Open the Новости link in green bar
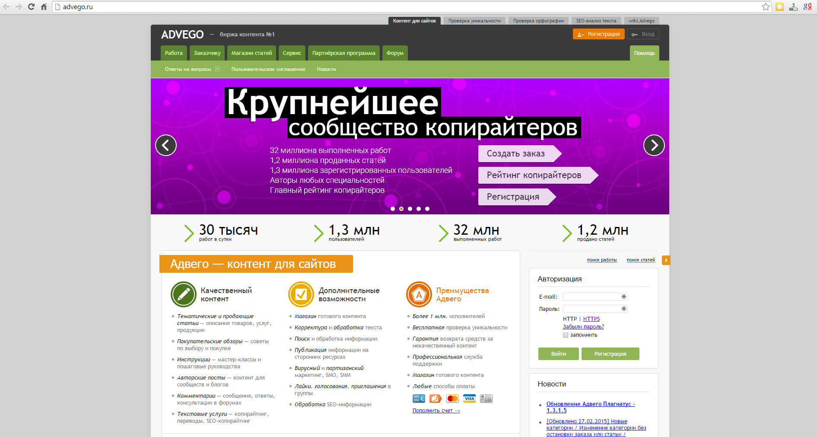Screen dimensions: 817x437 coord(326,69)
